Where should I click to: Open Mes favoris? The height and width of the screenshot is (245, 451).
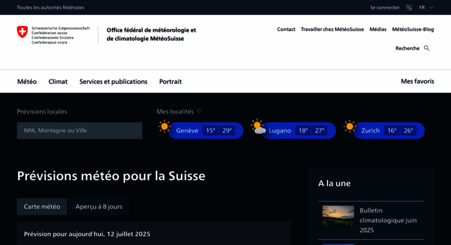coord(417,81)
